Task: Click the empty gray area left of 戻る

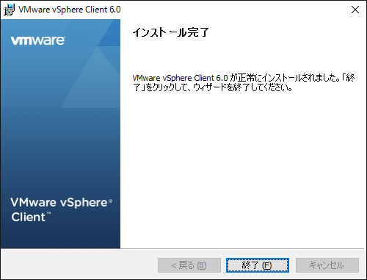Action: [x=79, y=265]
